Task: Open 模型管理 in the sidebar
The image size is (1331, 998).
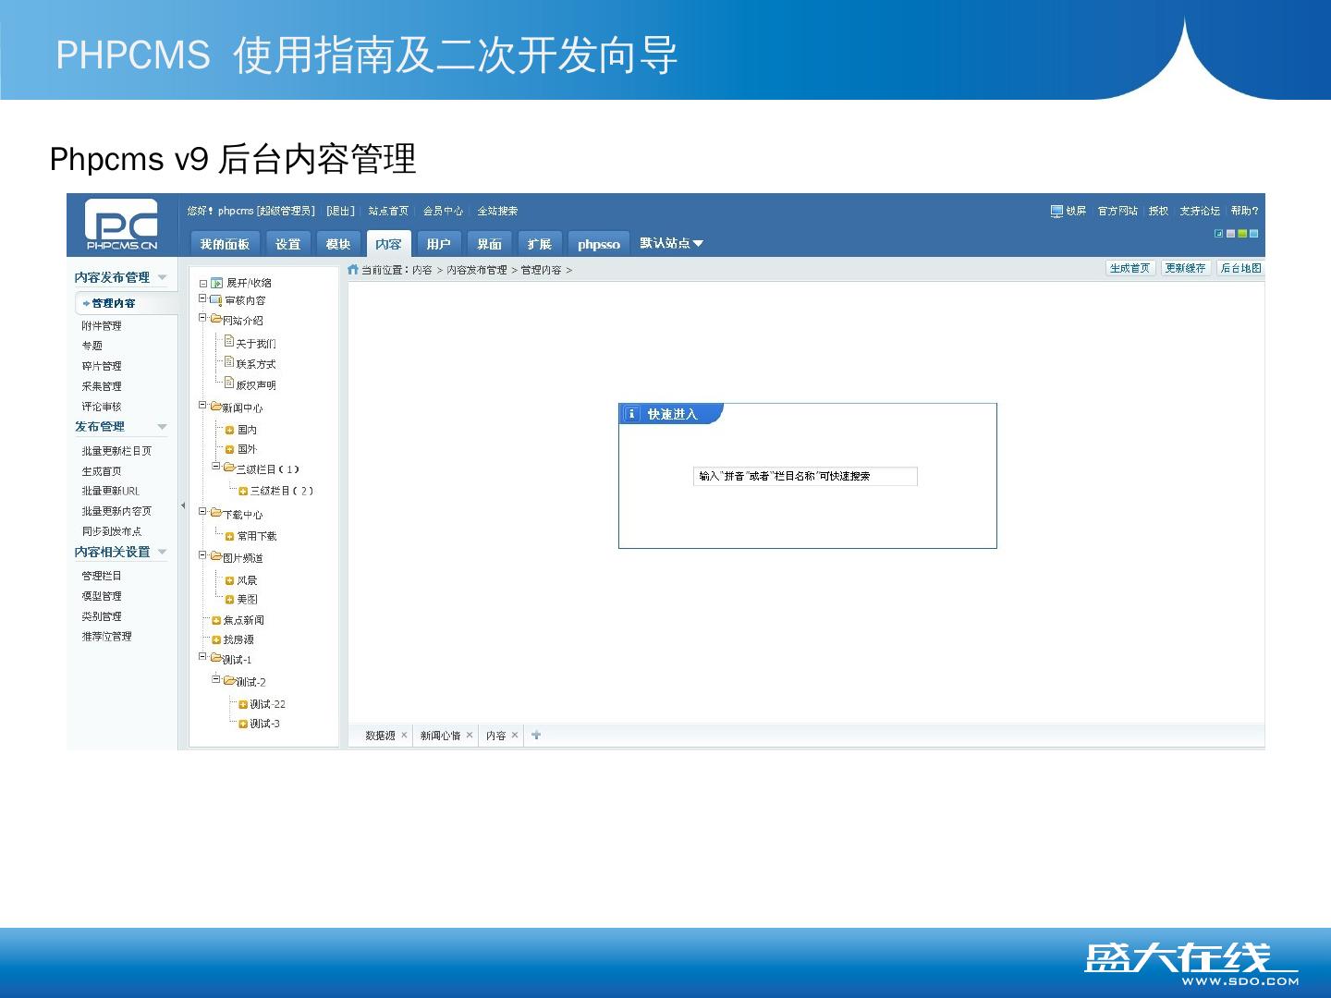Action: [x=102, y=597]
